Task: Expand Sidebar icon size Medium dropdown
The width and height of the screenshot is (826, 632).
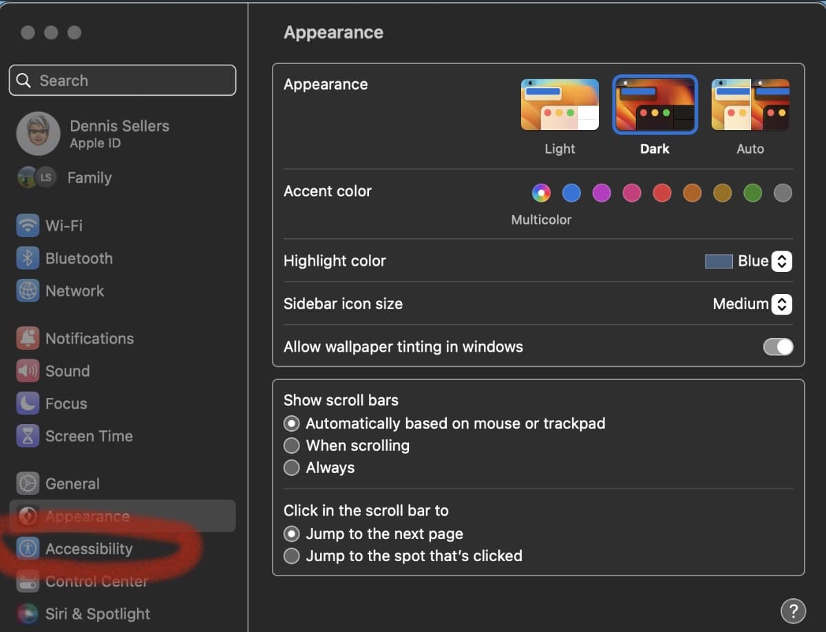Action: (781, 304)
